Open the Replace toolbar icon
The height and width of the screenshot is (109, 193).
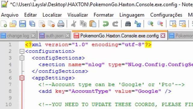[138, 24]
